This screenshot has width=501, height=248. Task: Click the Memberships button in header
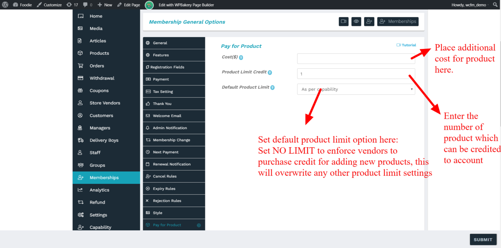pos(398,22)
